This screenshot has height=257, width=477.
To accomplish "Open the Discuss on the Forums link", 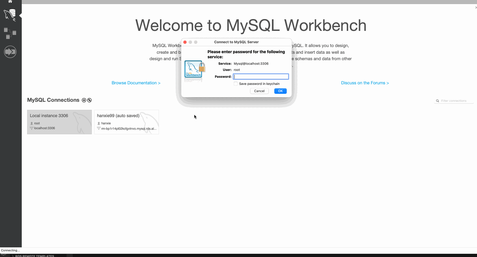I will click(365, 83).
